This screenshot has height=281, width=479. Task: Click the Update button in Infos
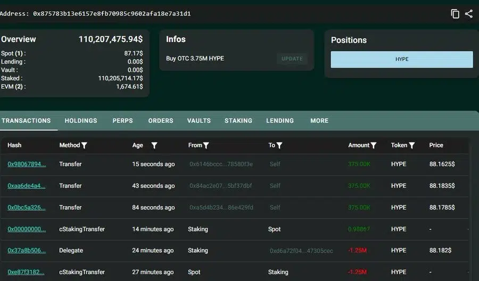pos(292,59)
